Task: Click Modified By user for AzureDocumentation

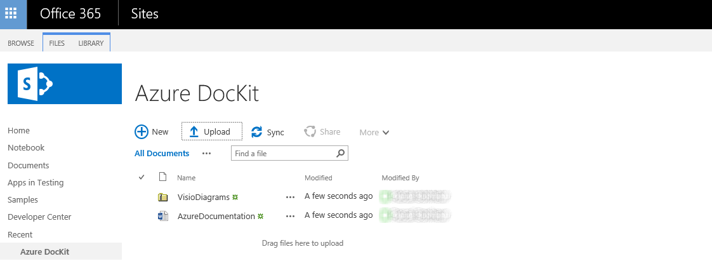Action: tap(416, 215)
